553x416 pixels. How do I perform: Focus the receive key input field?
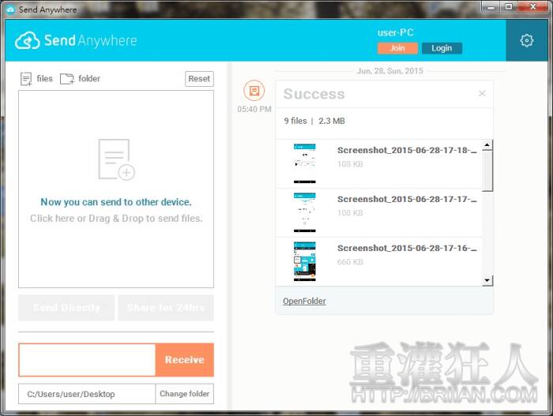click(87, 360)
